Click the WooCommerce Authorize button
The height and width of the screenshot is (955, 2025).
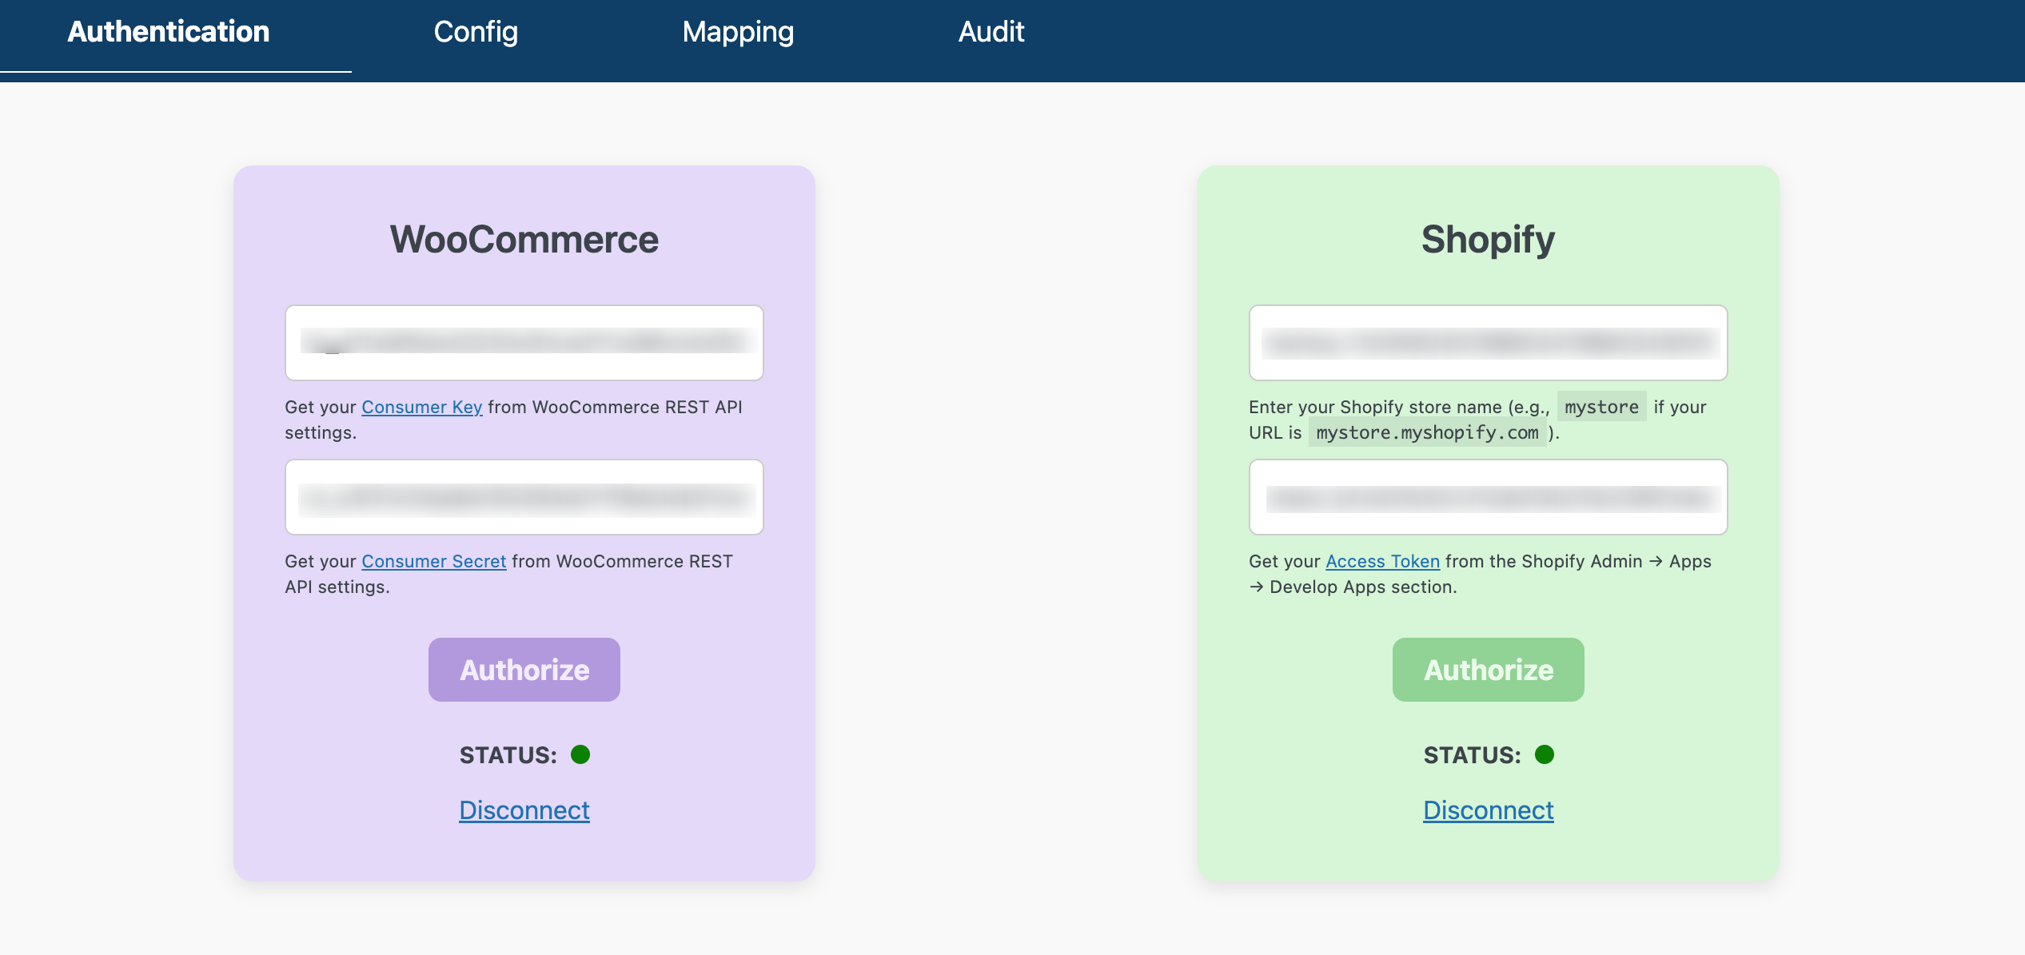[x=524, y=670]
